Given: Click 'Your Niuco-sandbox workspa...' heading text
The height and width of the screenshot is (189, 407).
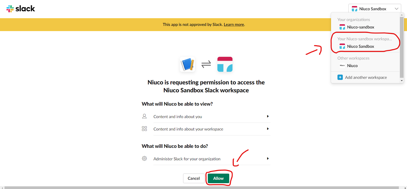Looking at the screenshot, I should (x=365, y=39).
